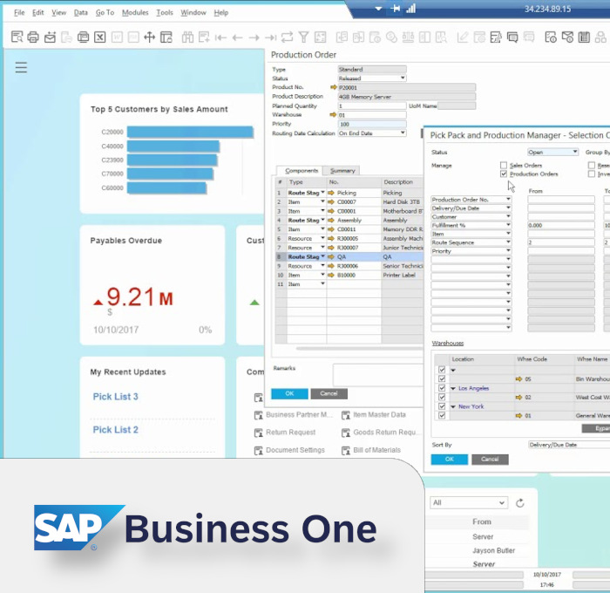Viewport: 610px width, 593px height.
Task: Open Pick List 3 recent update
Action: point(116,397)
